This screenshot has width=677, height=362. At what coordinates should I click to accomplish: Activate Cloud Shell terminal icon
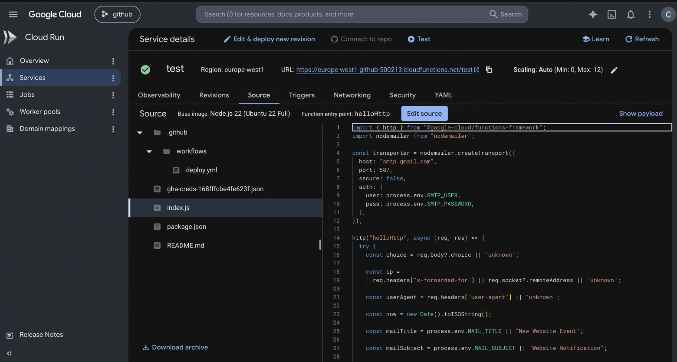point(611,14)
